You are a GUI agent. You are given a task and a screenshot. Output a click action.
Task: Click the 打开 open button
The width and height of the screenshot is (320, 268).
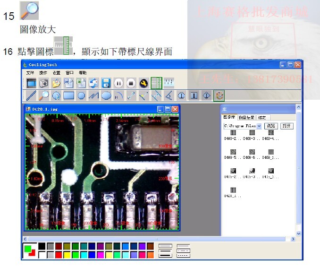(x=287, y=126)
